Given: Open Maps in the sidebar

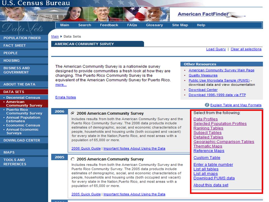Looking at the screenshot, I should tap(24, 152).
